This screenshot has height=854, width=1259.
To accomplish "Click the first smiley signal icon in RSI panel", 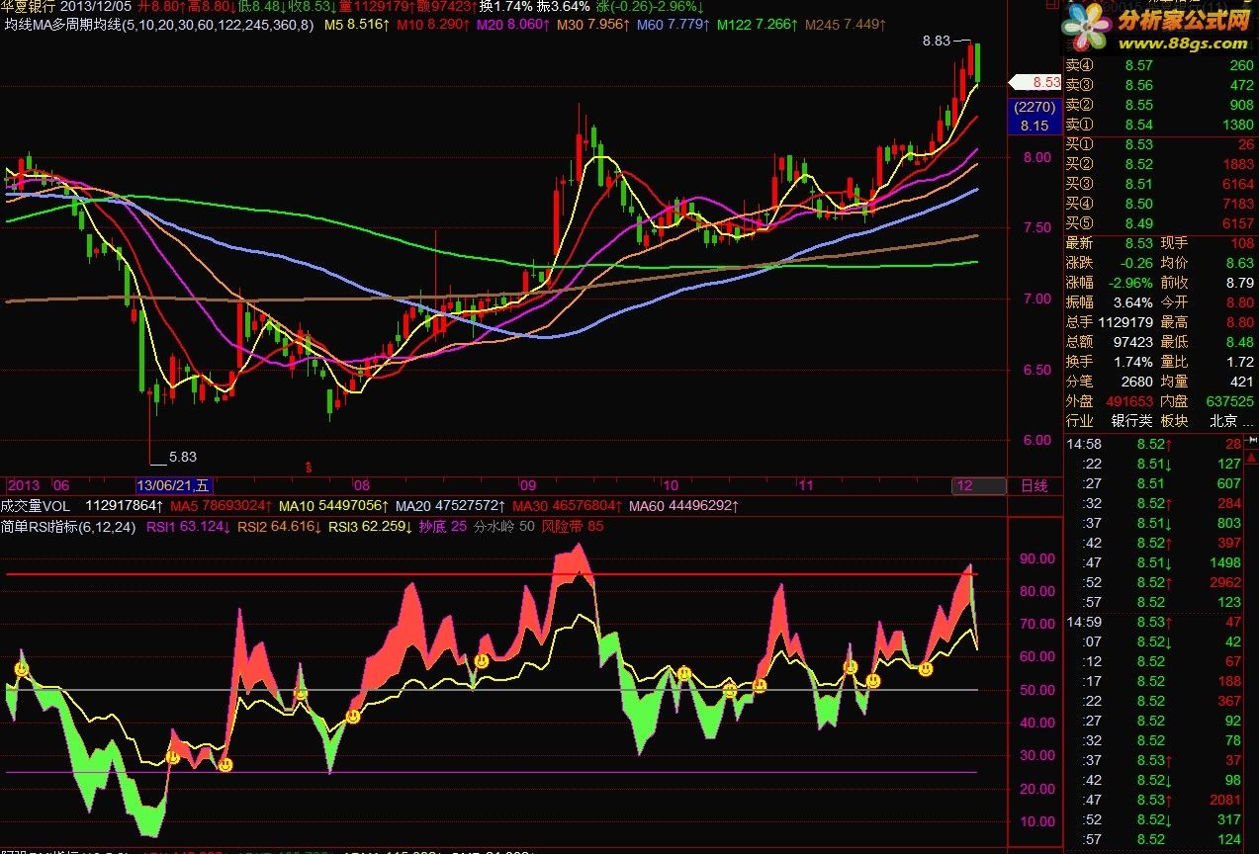I will [x=21, y=670].
